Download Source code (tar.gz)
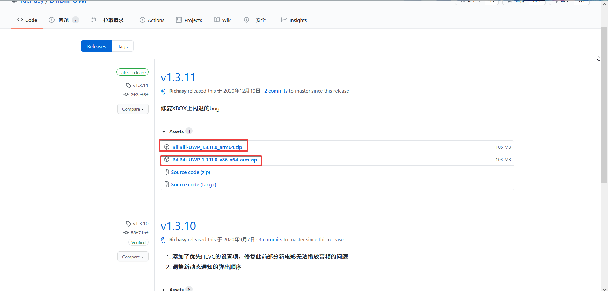Viewport: 608px width, 291px height. point(194,184)
